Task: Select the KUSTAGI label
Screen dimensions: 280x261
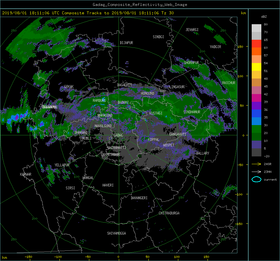Action: point(156,113)
